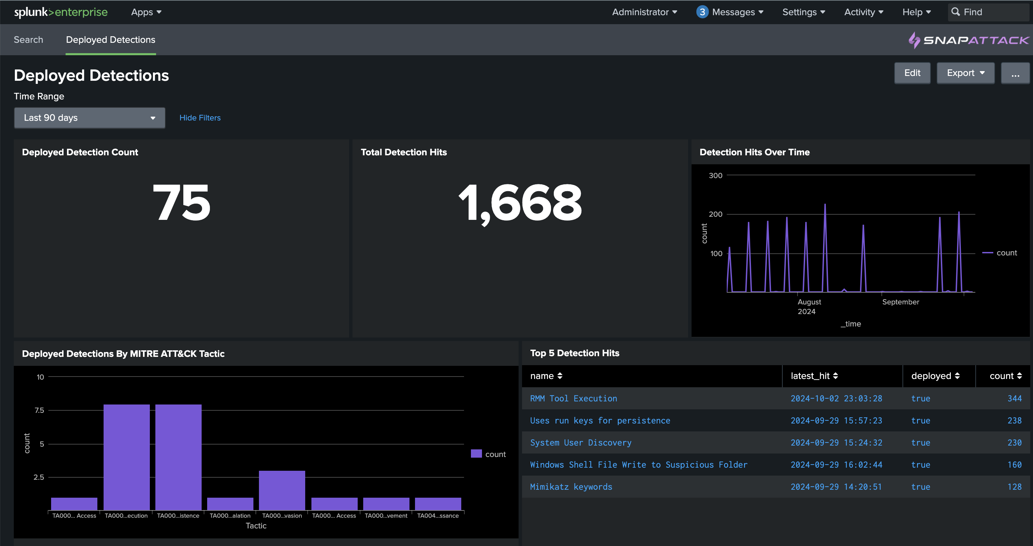Open the more actions ellipsis button
The height and width of the screenshot is (546, 1033).
click(x=1015, y=73)
